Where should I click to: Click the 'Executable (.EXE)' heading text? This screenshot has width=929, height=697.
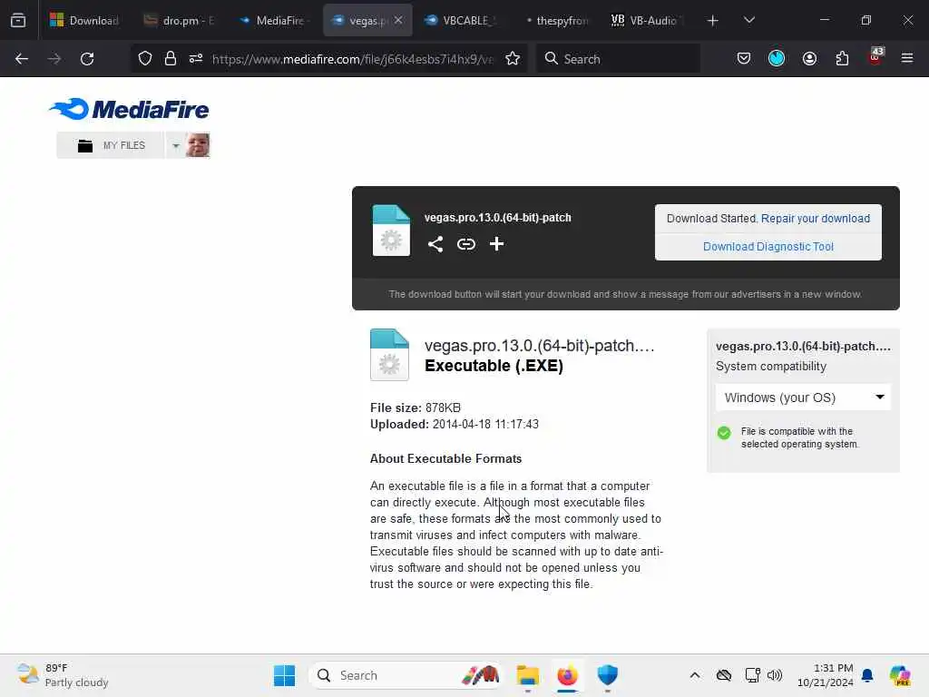[x=494, y=366]
